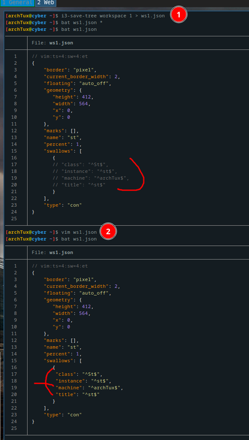This screenshot has width=249, height=440.
Task: Click the commented-out // "instance": "^st$" line
Action: tap(85, 171)
